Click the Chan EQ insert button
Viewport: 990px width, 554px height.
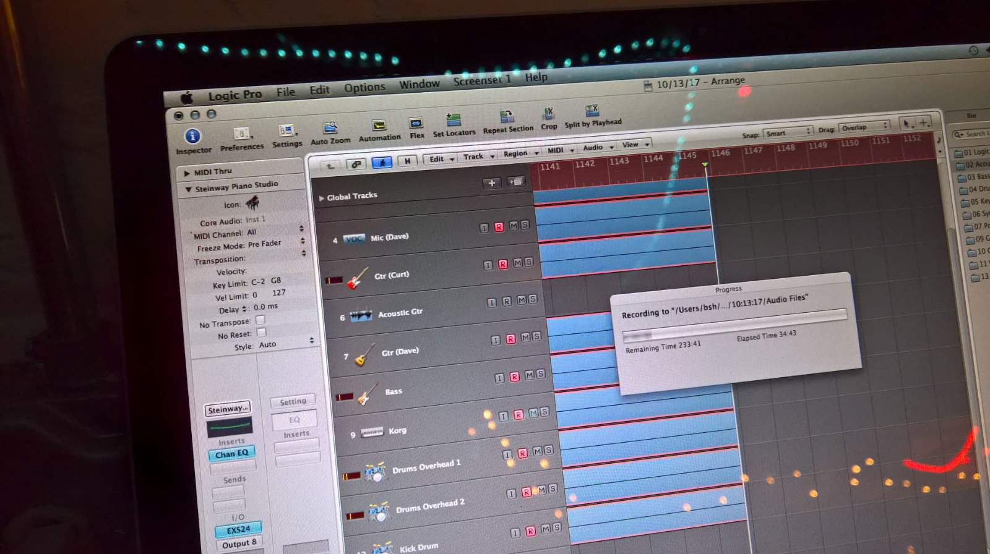(x=231, y=454)
